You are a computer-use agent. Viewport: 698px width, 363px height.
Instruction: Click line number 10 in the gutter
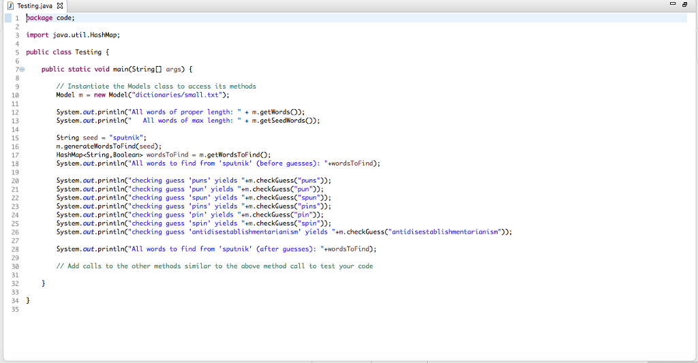pos(16,95)
